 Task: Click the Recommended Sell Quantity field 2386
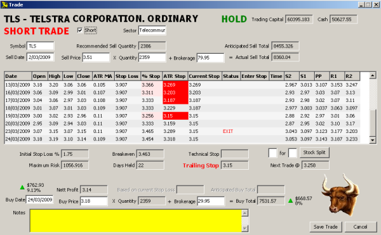coord(152,46)
